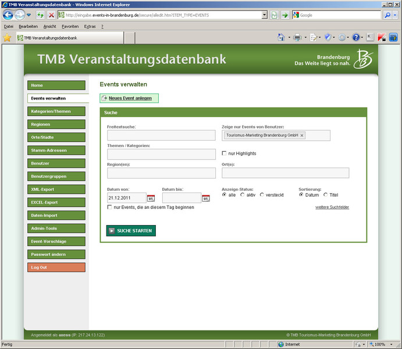Click the red Kaspersky toolbar icon
The image size is (402, 349).
click(x=382, y=37)
